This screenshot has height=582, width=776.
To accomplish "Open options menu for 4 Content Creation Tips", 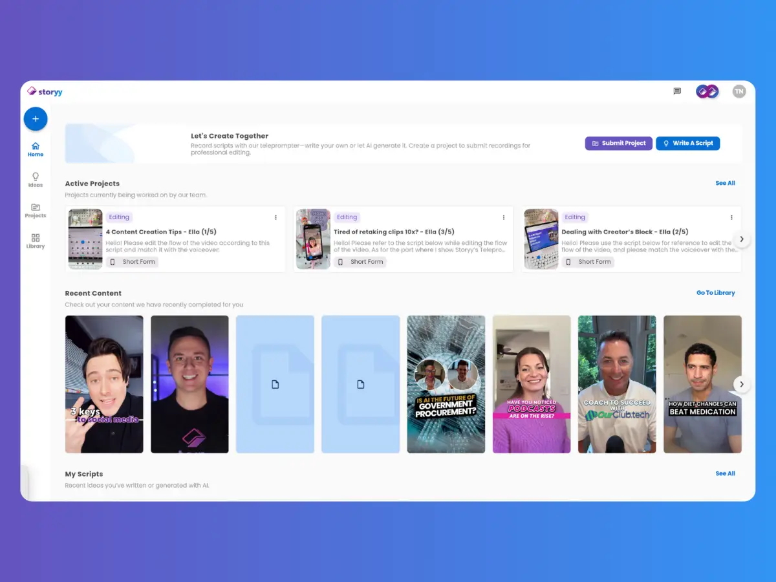I will (275, 217).
